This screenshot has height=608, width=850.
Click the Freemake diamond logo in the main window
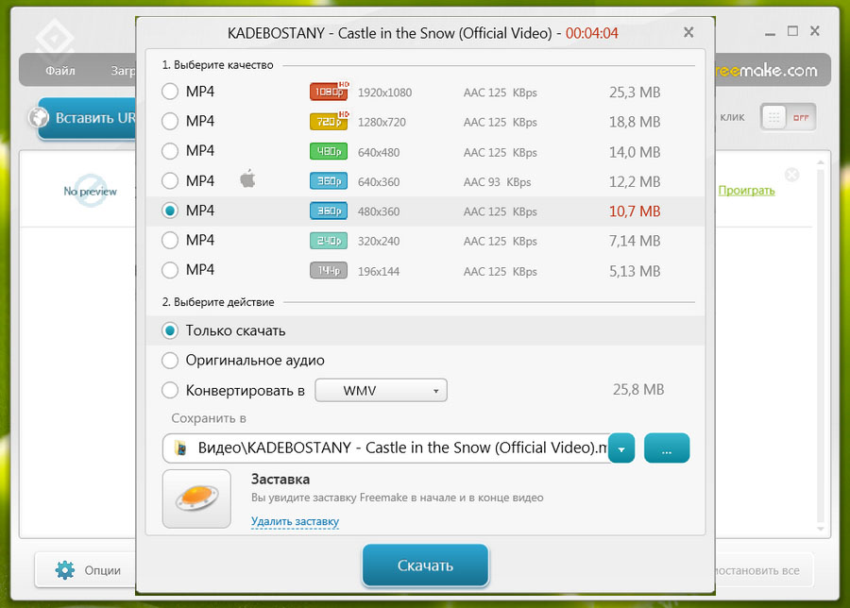pos(55,40)
